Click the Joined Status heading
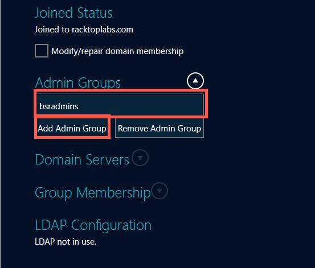Screen dimensions: 315x268 point(73,13)
